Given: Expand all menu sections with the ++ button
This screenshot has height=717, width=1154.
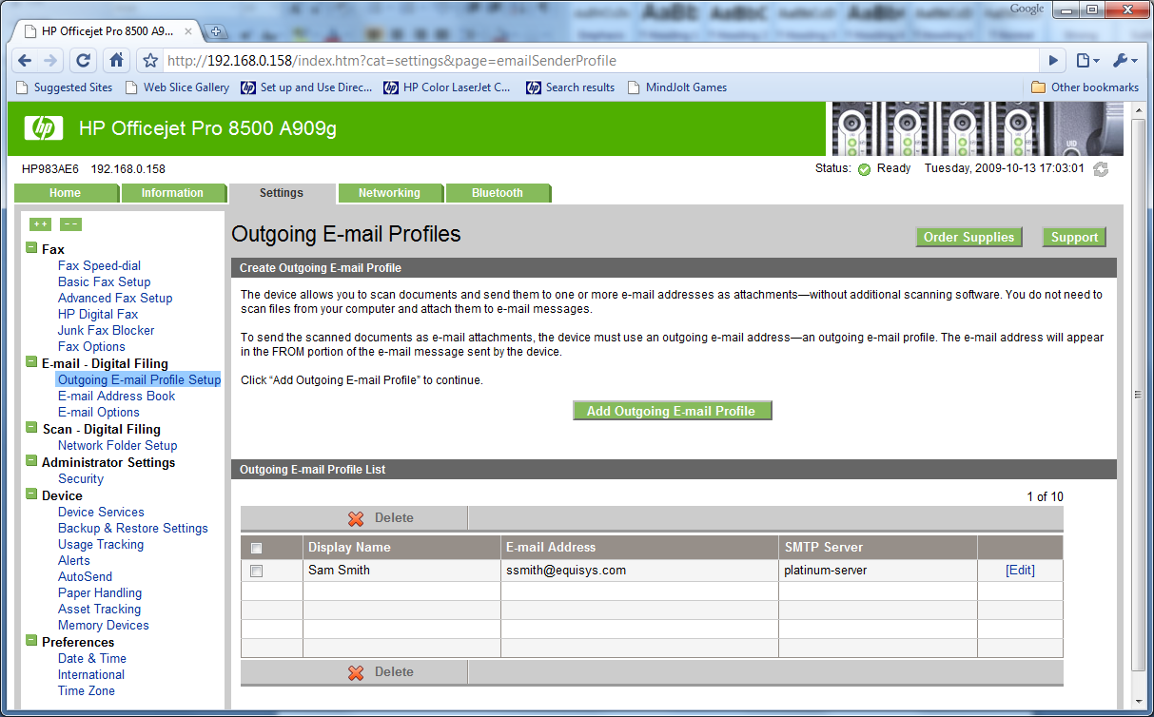Looking at the screenshot, I should (40, 224).
